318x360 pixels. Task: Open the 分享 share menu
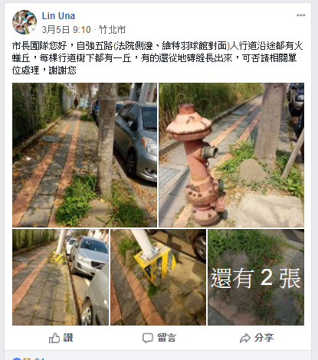[x=264, y=338]
